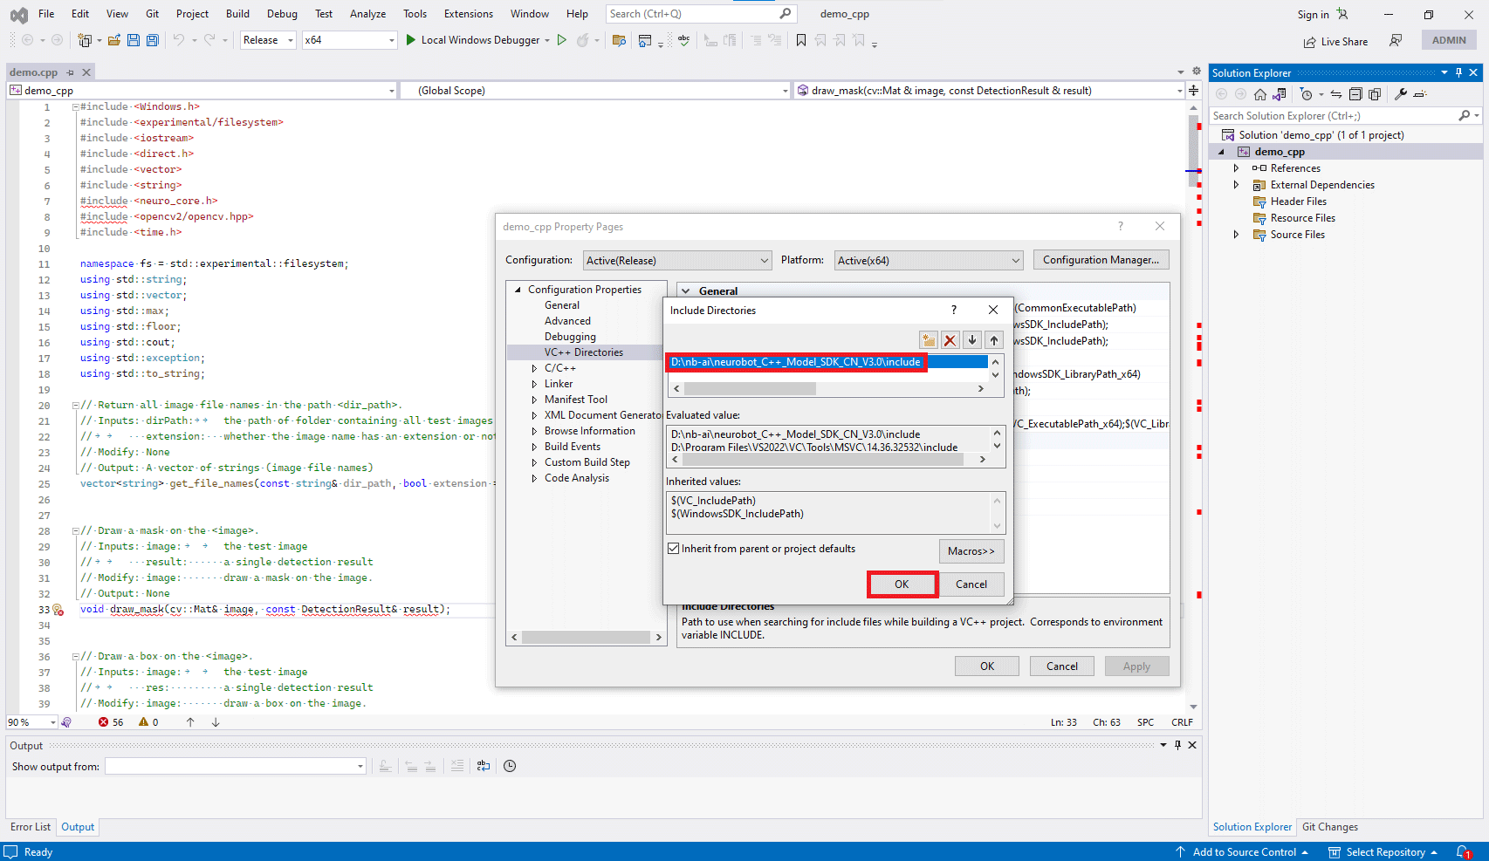The height and width of the screenshot is (861, 1489).
Task: Click evaluated value horizontal scrollbar thumb
Action: (x=824, y=460)
